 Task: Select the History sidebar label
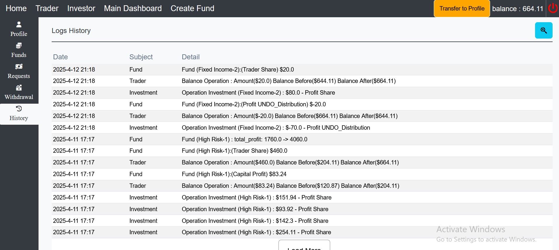point(19,118)
